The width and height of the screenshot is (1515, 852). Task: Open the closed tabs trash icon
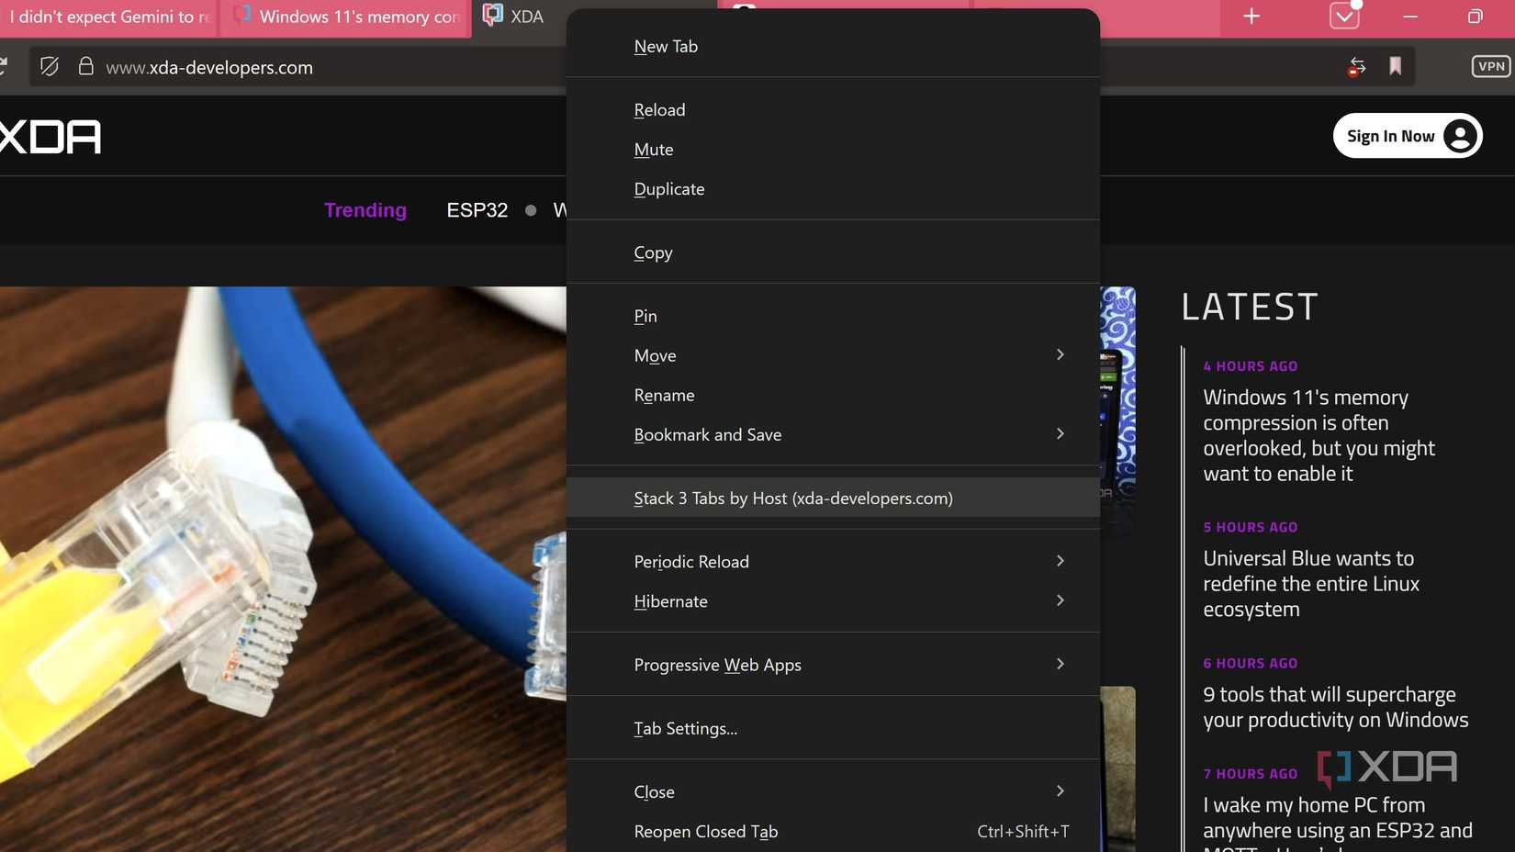point(1344,16)
